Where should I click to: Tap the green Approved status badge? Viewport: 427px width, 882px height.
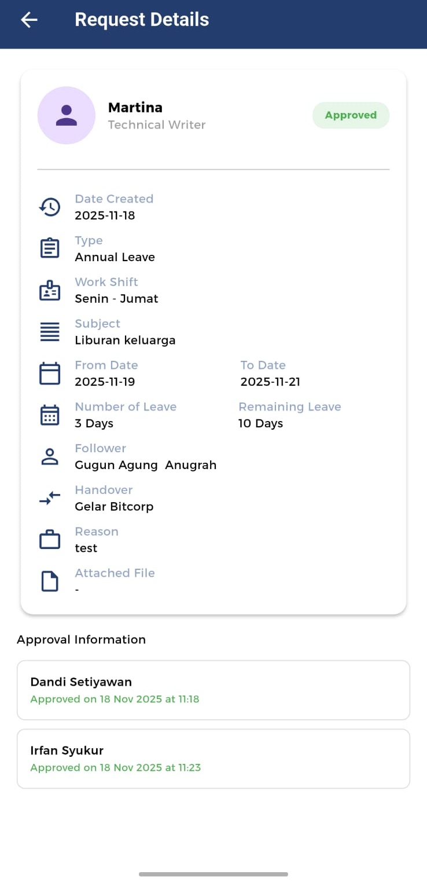click(x=351, y=115)
